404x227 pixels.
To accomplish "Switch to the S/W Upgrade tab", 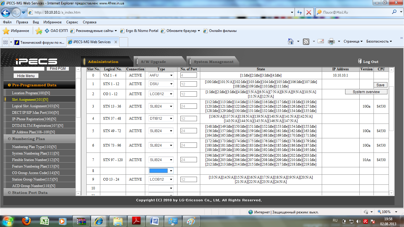I will pos(153,62).
